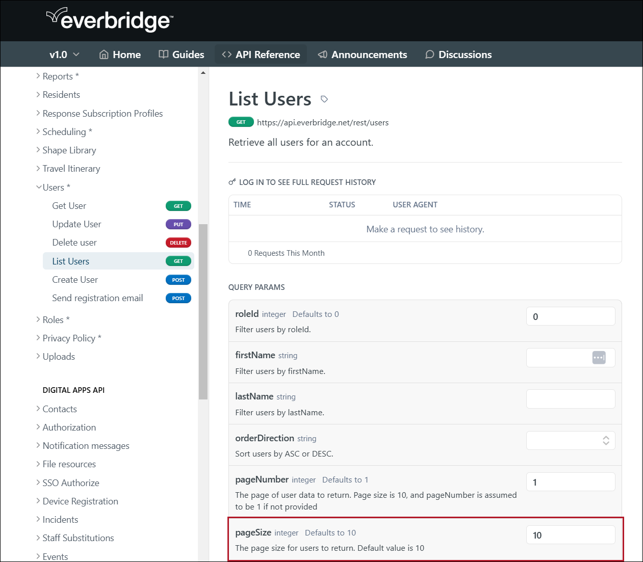Click the ellipsis icon in firstName field
The height and width of the screenshot is (562, 643).
(599, 358)
